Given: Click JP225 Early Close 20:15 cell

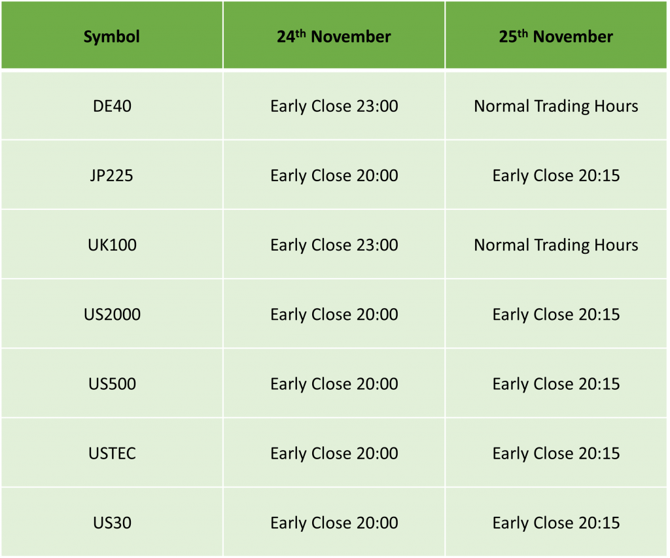Looking at the screenshot, I should tap(556, 175).
